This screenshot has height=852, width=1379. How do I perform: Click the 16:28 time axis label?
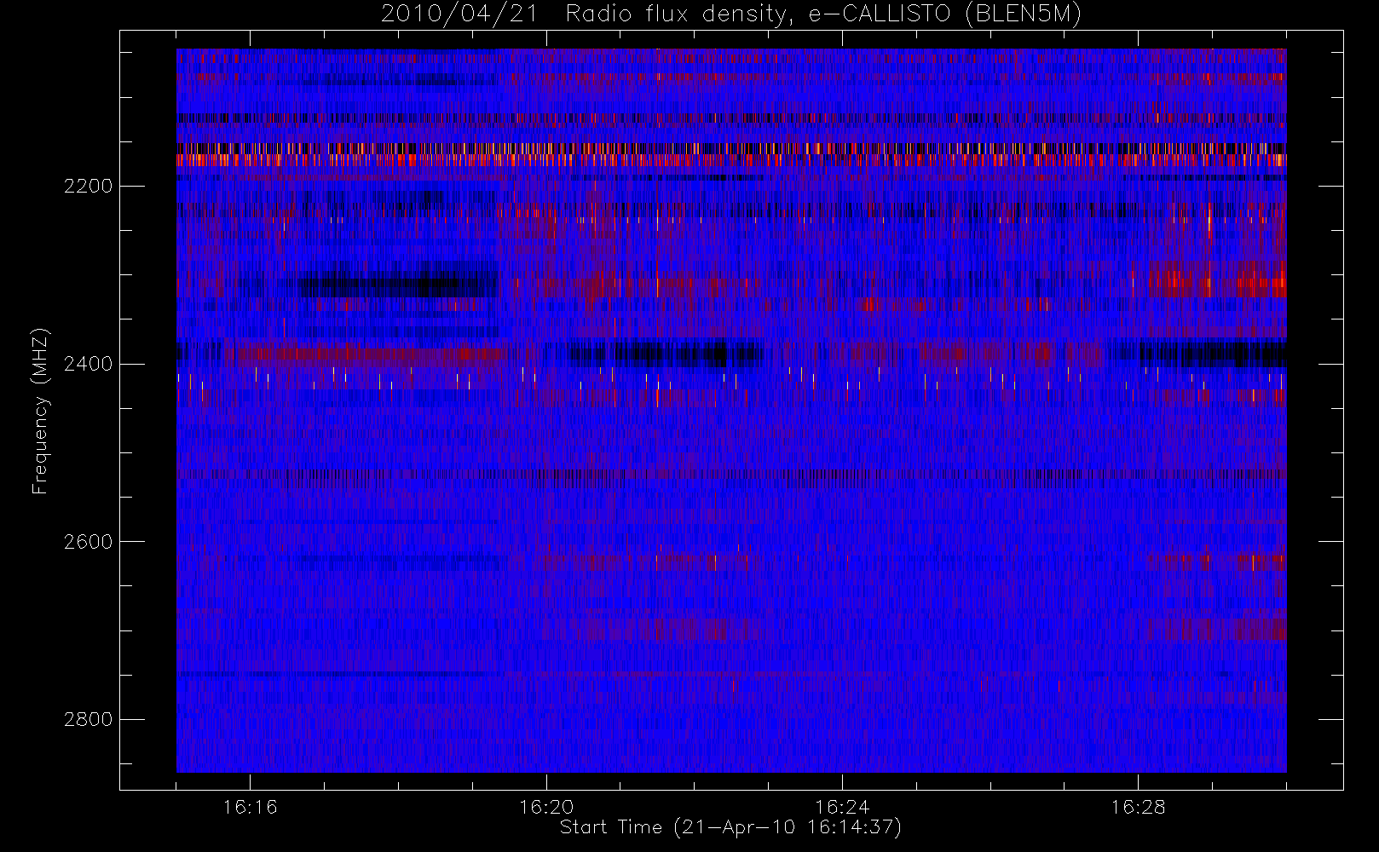tap(1138, 807)
